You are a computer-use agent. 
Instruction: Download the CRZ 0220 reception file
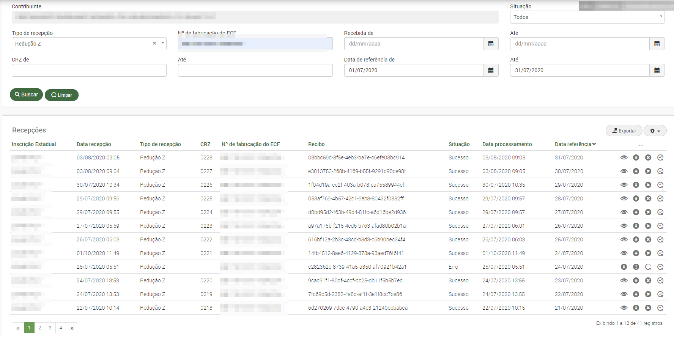[x=636, y=280]
